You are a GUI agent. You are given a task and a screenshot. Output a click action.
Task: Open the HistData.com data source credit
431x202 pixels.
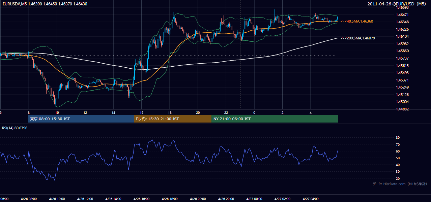click(400, 184)
